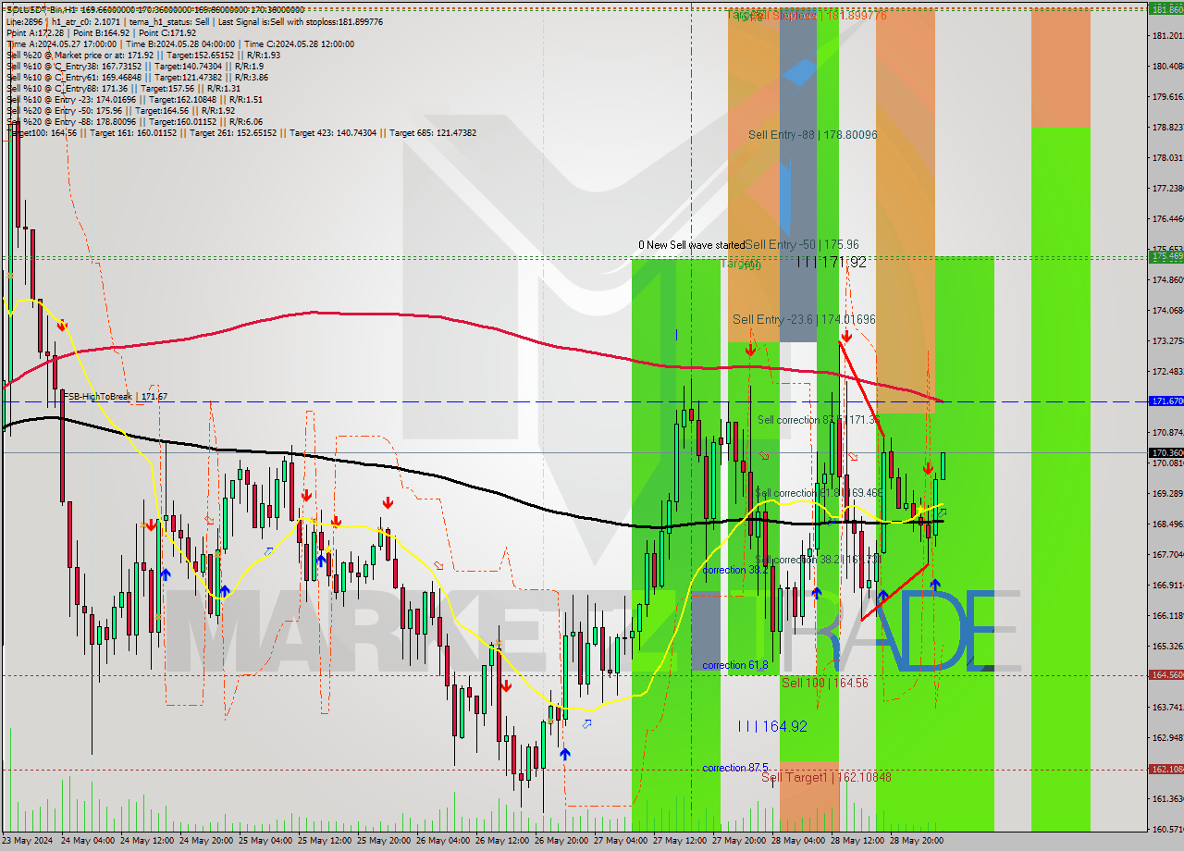Click the blue 'correction 61.8' label
Viewport: 1184px width, 851px height.
(x=736, y=666)
